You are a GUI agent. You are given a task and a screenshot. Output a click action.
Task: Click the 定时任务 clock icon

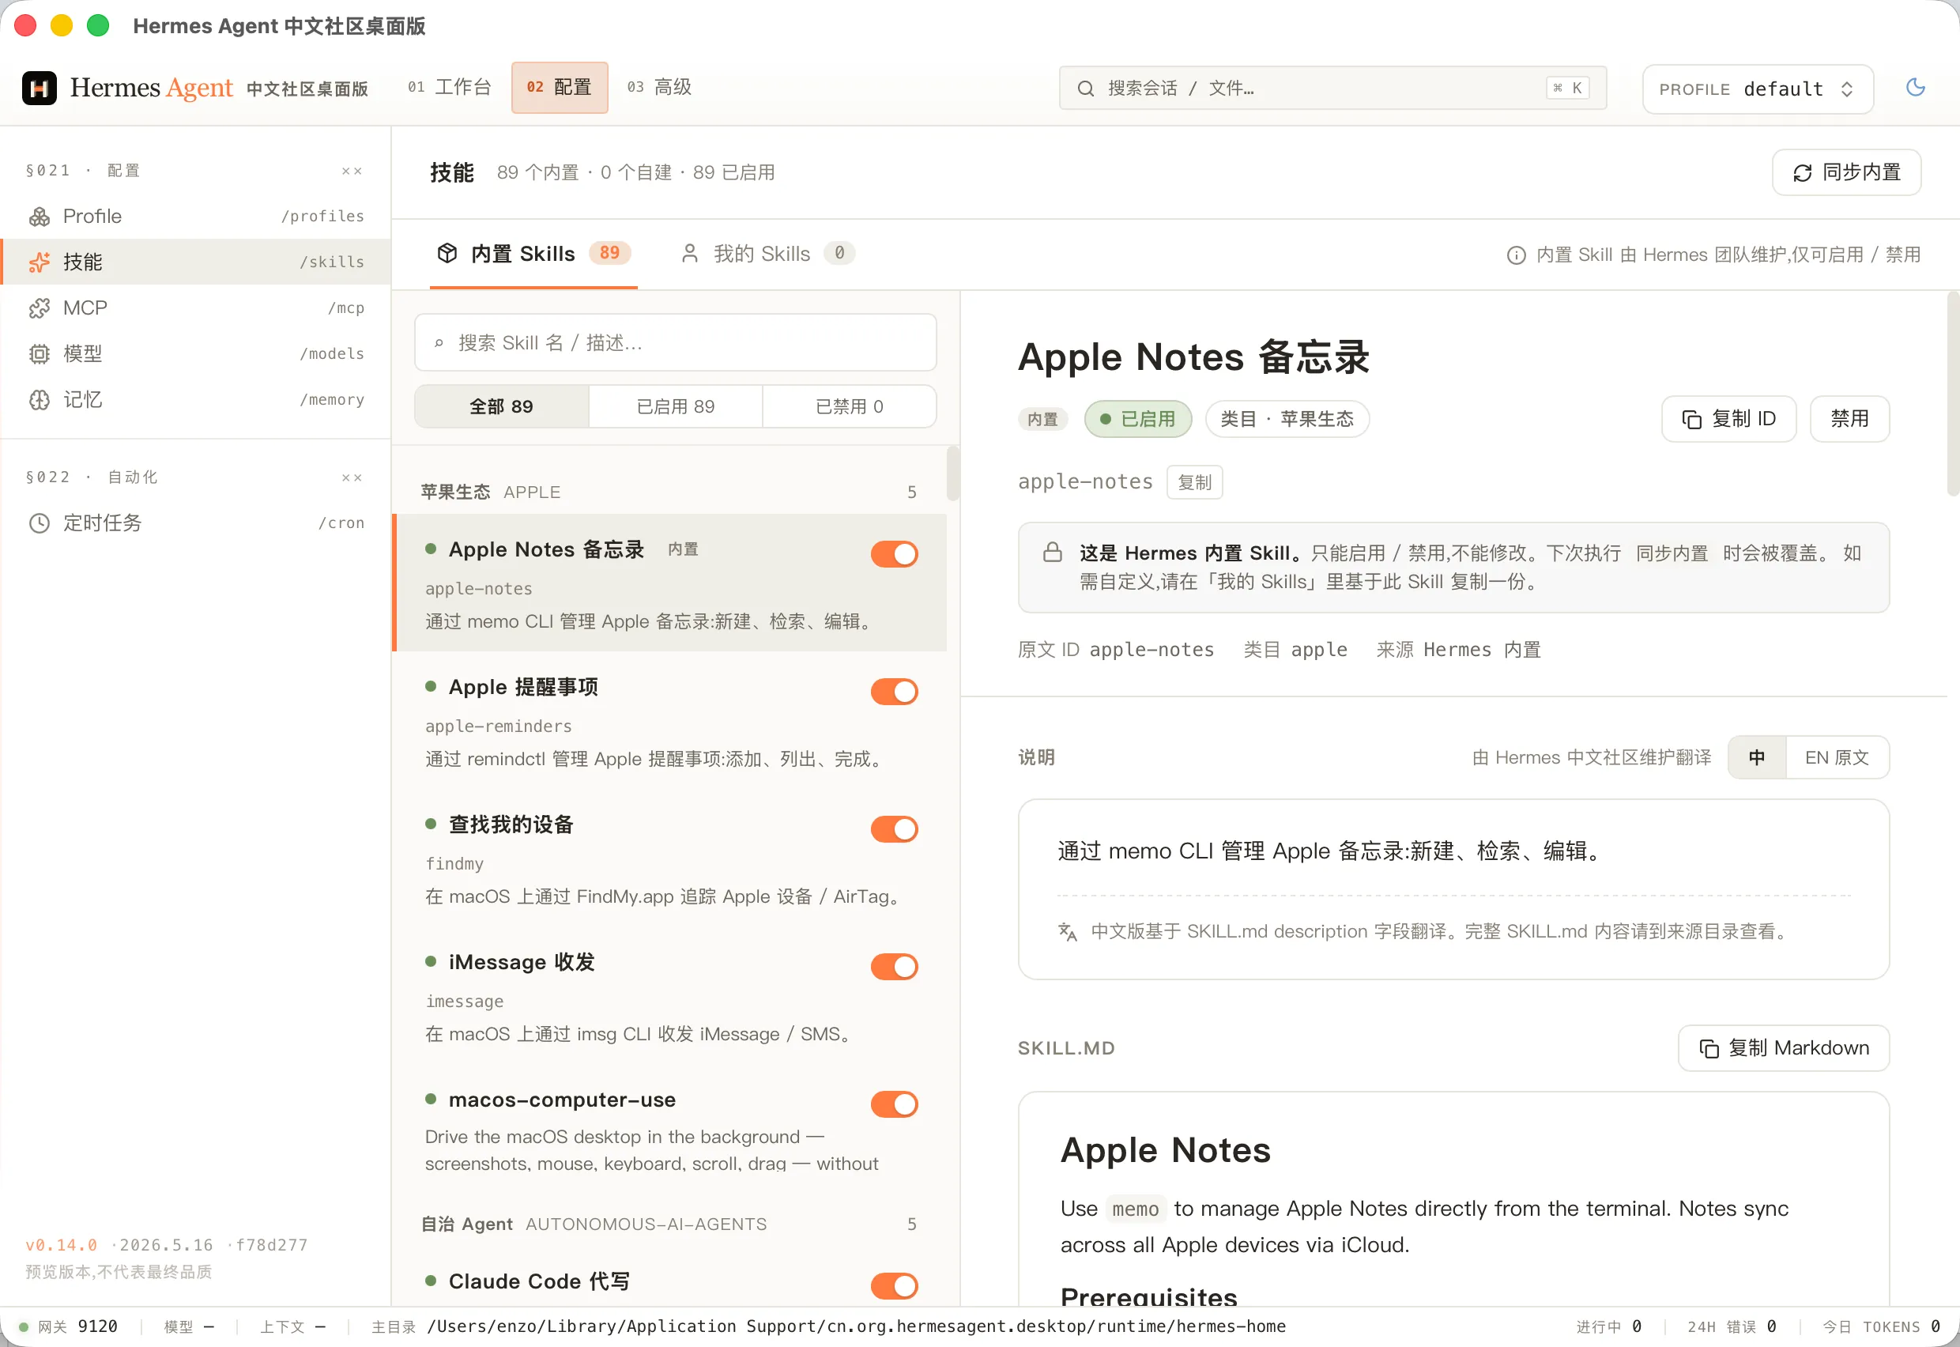40,523
